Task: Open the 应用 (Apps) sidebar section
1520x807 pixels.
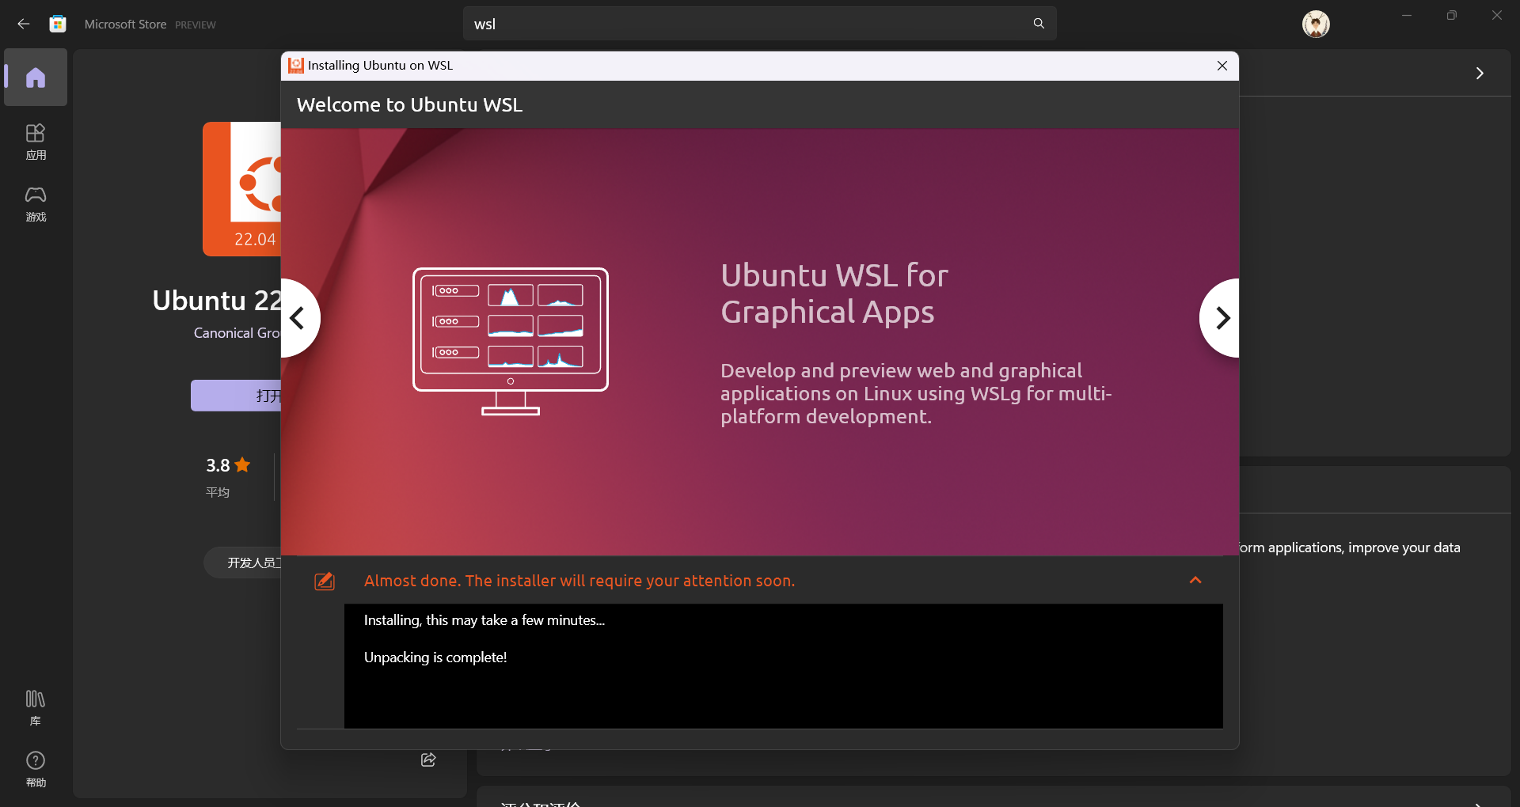Action: [36, 142]
